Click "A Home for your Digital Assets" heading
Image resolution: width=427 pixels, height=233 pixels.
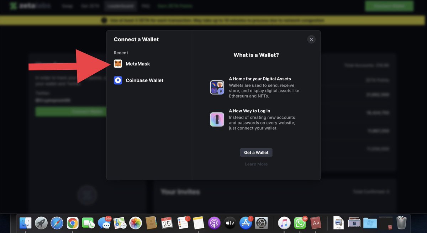click(x=260, y=79)
